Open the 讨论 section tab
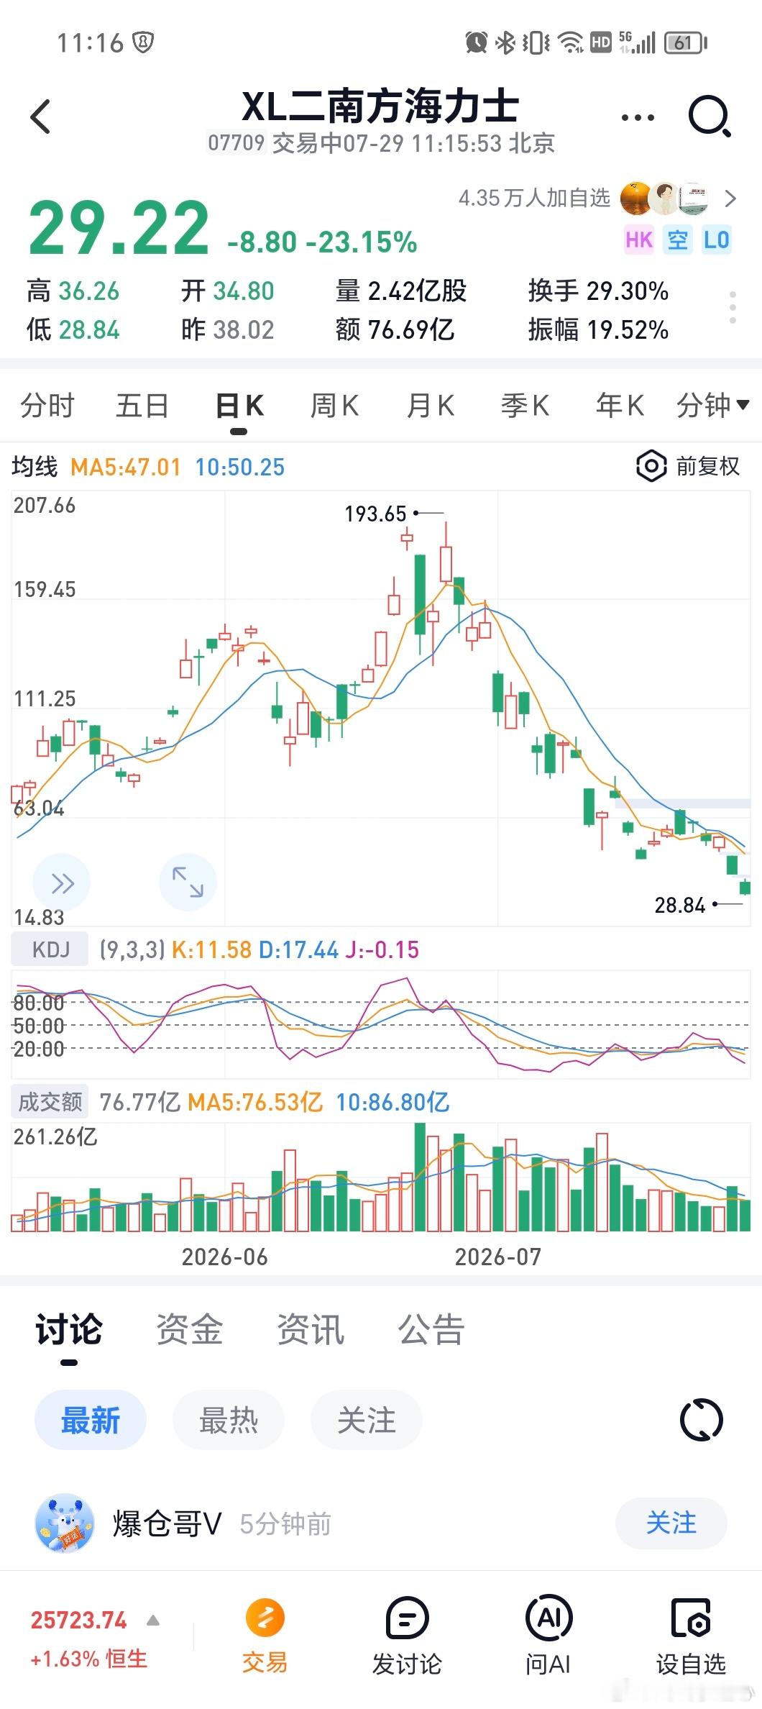 coord(69,1329)
